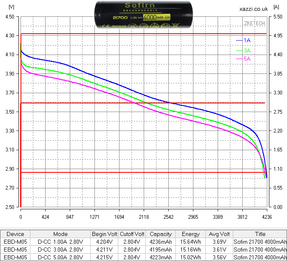Click the 3.70 voltage axis value
This screenshot has height=261, width=287.
(x=10, y=93)
